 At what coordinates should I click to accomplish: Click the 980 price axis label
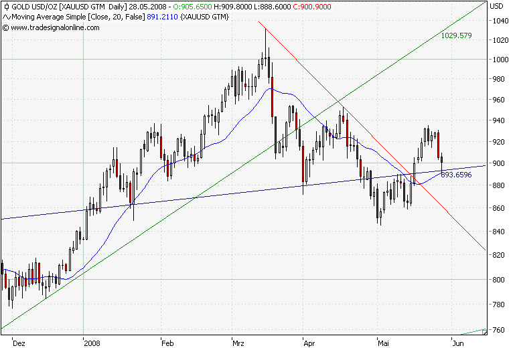[498, 79]
